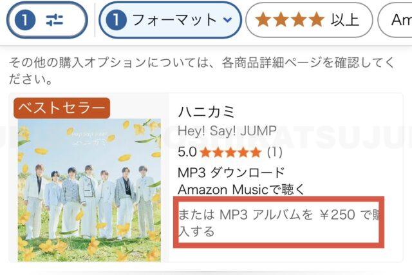Tap the number badge on filter button
This screenshot has height=275, width=412.
25,20
